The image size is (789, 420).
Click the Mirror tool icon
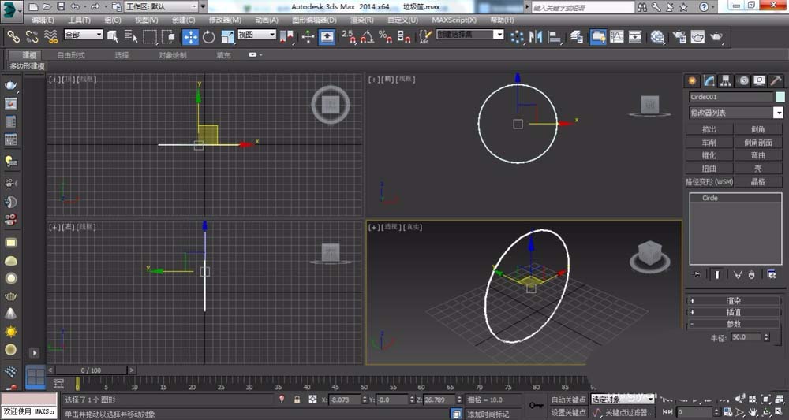tap(537, 36)
